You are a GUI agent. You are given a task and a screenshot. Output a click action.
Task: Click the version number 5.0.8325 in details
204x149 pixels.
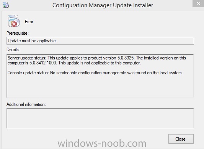click(126, 58)
